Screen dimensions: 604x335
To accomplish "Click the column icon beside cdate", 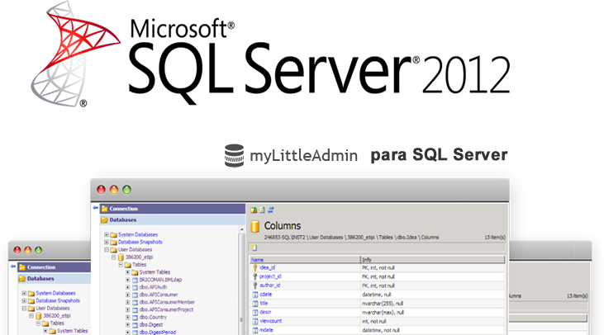I will tap(254, 295).
